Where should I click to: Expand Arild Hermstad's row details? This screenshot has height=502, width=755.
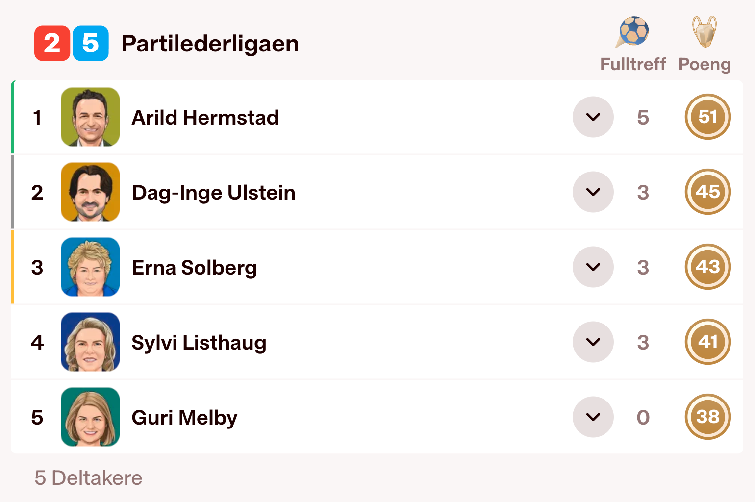click(593, 117)
